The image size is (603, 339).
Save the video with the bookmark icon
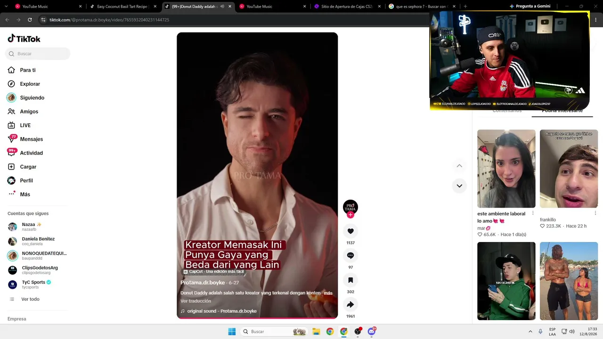coord(350,280)
